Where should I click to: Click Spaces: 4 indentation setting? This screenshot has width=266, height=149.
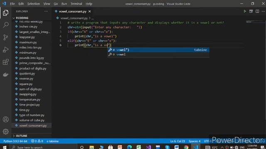(195, 141)
